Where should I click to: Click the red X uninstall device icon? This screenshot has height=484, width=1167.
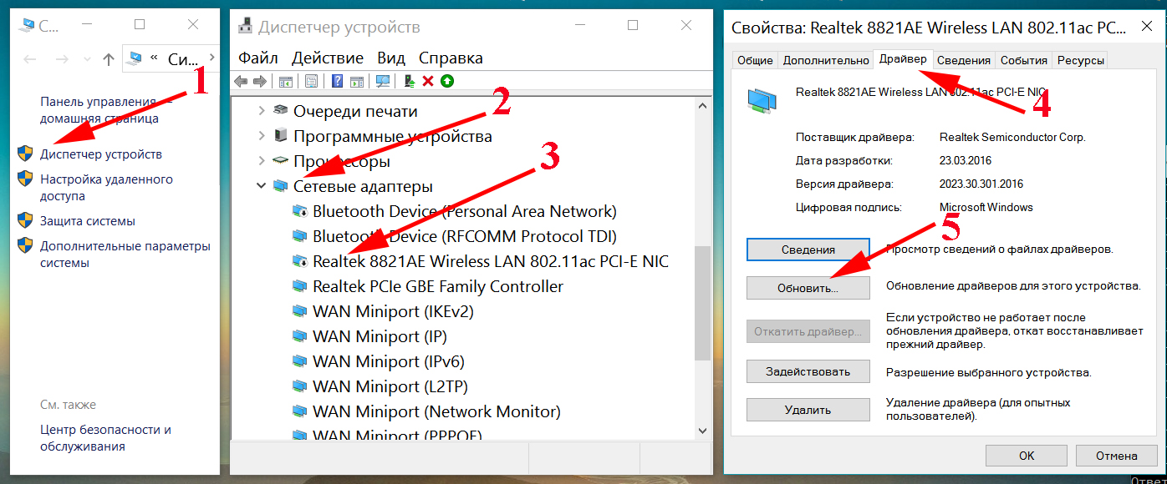pyautogui.click(x=428, y=81)
